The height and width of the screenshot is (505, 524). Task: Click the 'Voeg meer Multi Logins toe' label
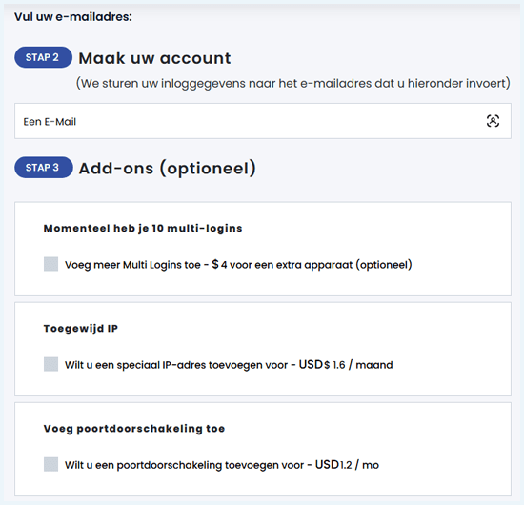(238, 265)
